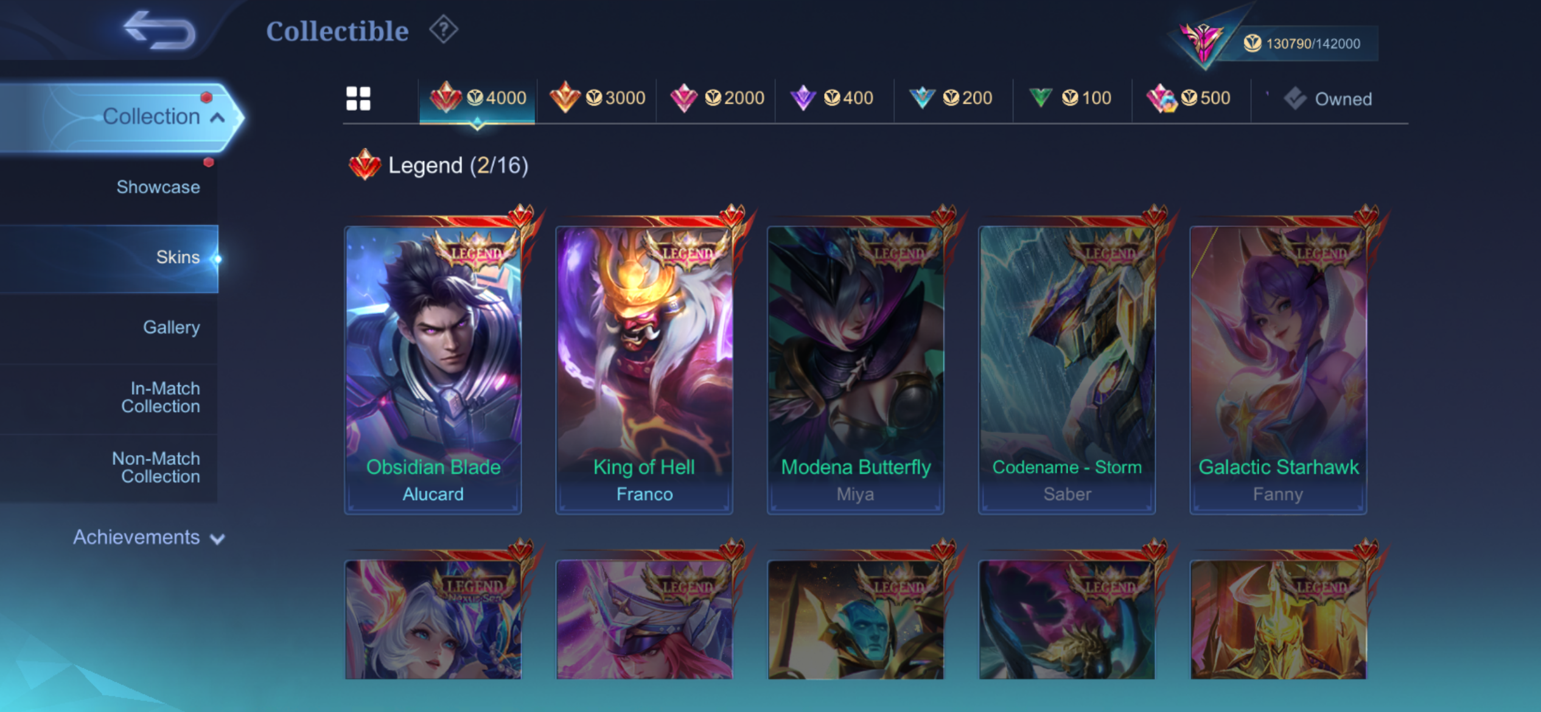Viewport: 1541px width, 712px height.
Task: Toggle the Owned filter checkbox
Action: tap(1328, 99)
